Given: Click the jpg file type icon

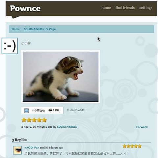Looking at the screenshot, I should pos(26,111).
